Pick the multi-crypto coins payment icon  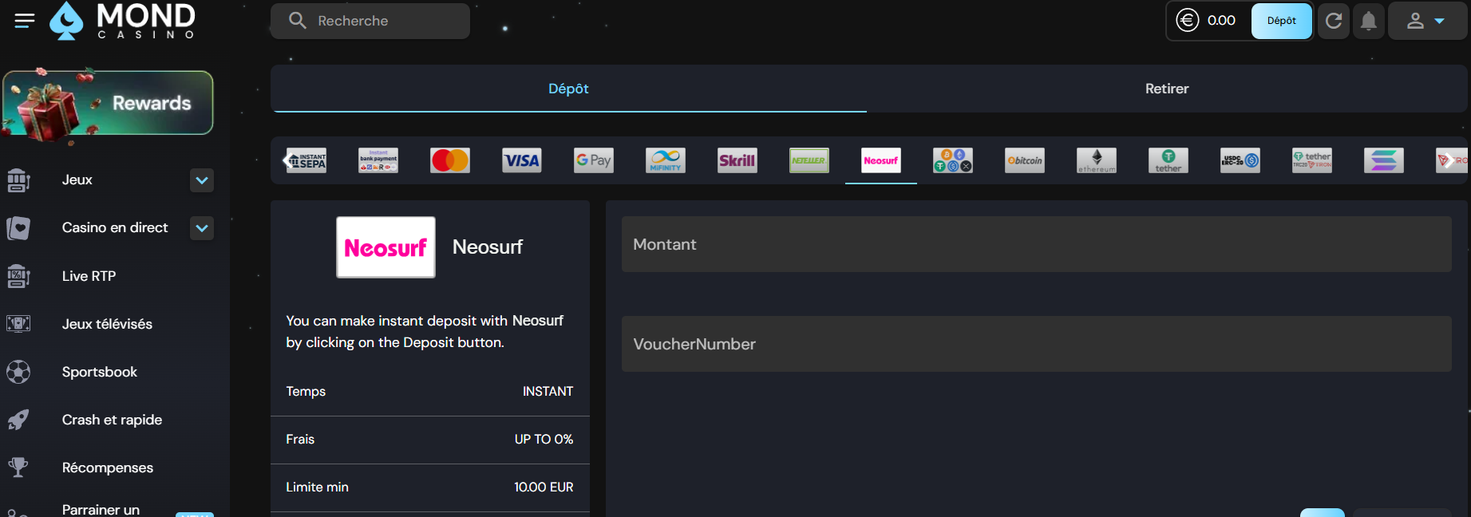[x=953, y=160]
